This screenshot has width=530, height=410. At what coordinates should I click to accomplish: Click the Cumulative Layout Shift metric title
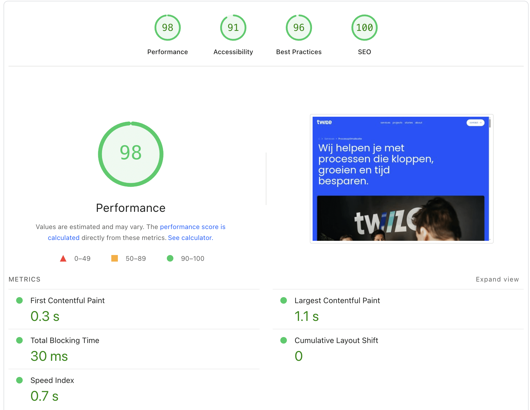(x=336, y=340)
